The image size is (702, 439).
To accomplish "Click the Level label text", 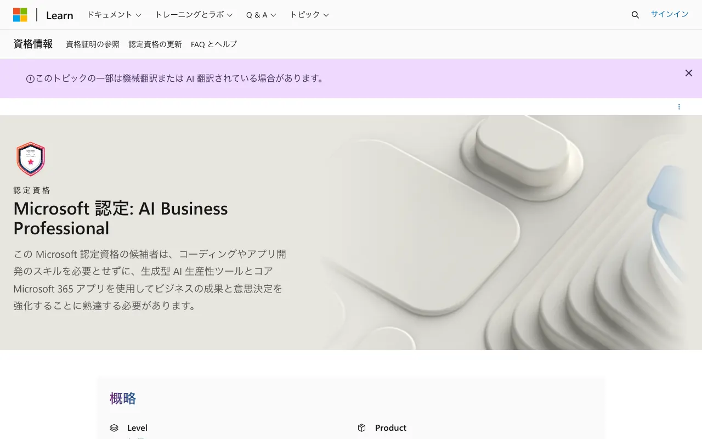I will tap(137, 428).
